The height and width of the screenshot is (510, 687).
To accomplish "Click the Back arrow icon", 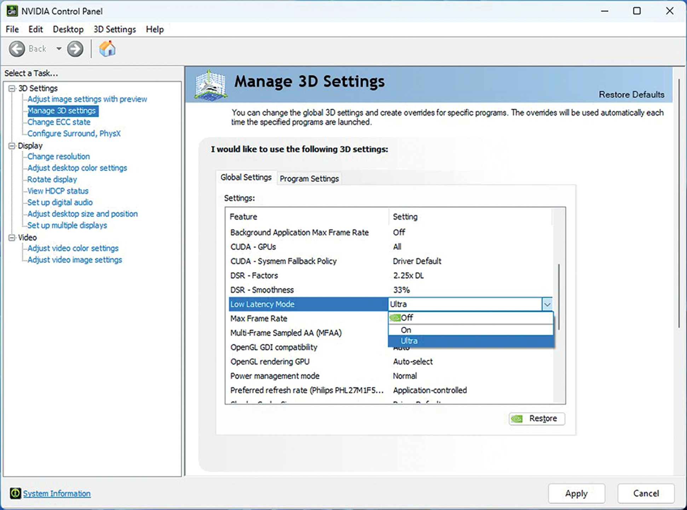I will (17, 49).
